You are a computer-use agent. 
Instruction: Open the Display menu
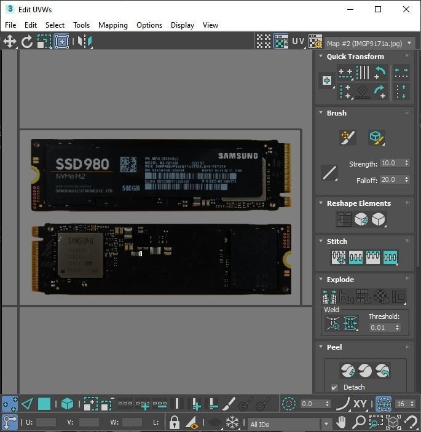pyautogui.click(x=183, y=25)
